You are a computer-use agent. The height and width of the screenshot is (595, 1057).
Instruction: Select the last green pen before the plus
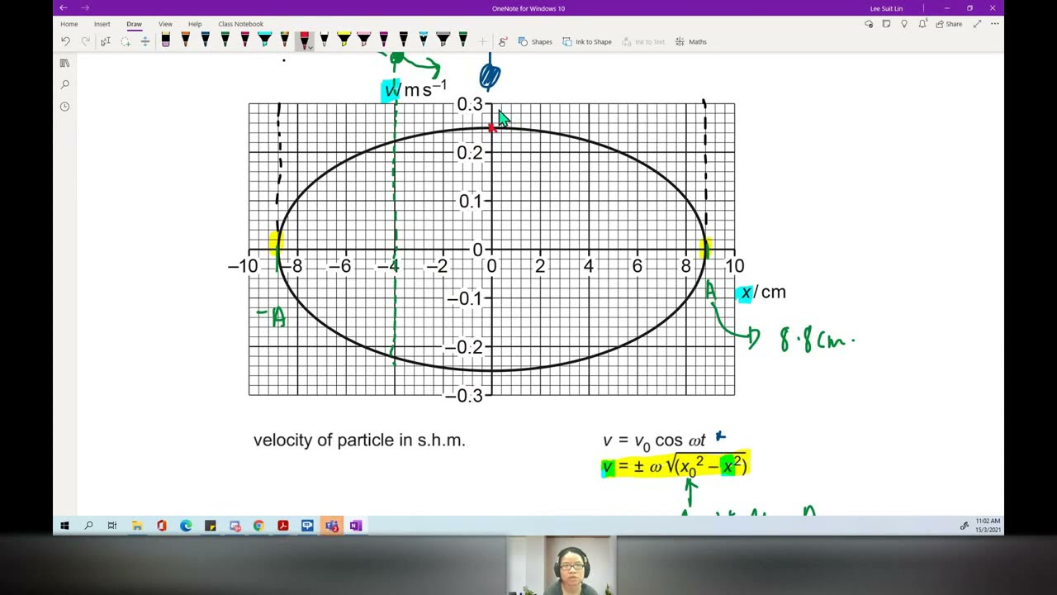click(463, 40)
